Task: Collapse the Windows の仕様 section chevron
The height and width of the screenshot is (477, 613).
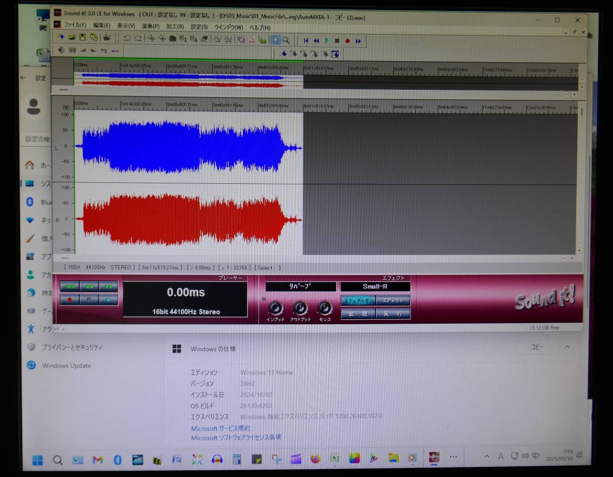Action: click(x=567, y=347)
